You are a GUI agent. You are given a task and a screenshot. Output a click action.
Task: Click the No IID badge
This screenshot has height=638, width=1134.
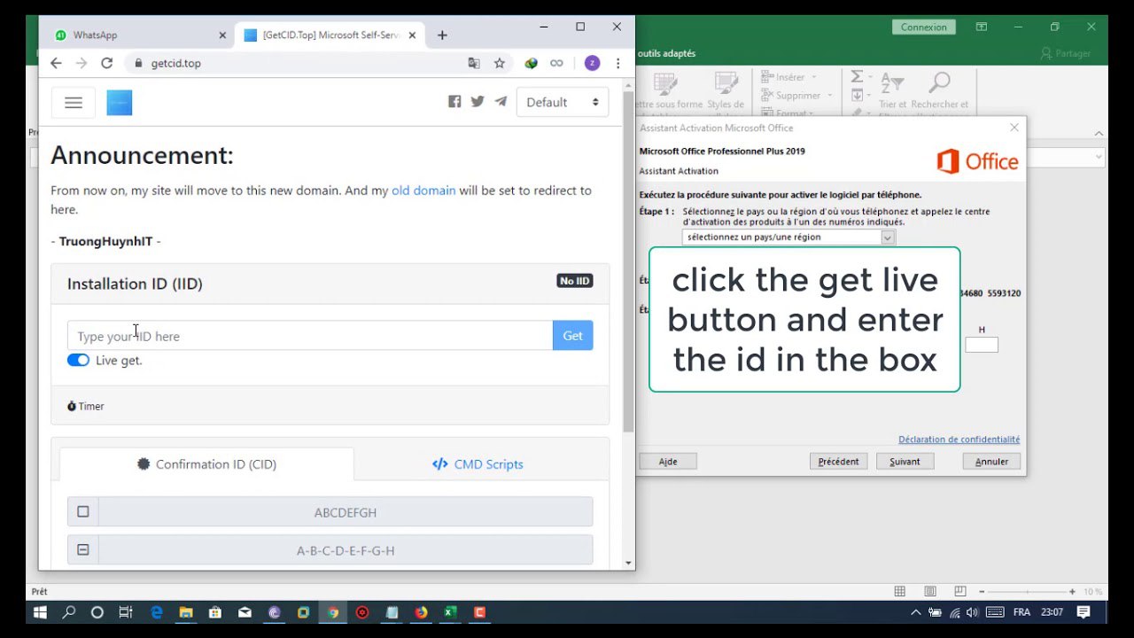pos(575,281)
